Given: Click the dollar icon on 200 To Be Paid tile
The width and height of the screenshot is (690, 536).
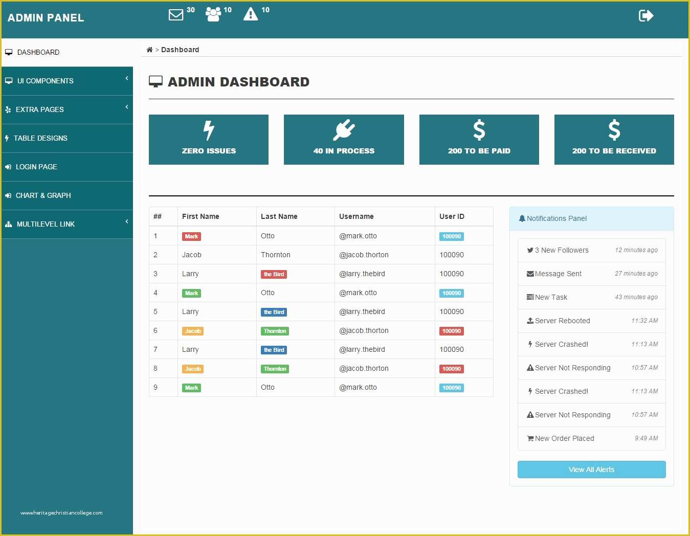Looking at the screenshot, I should click(479, 130).
